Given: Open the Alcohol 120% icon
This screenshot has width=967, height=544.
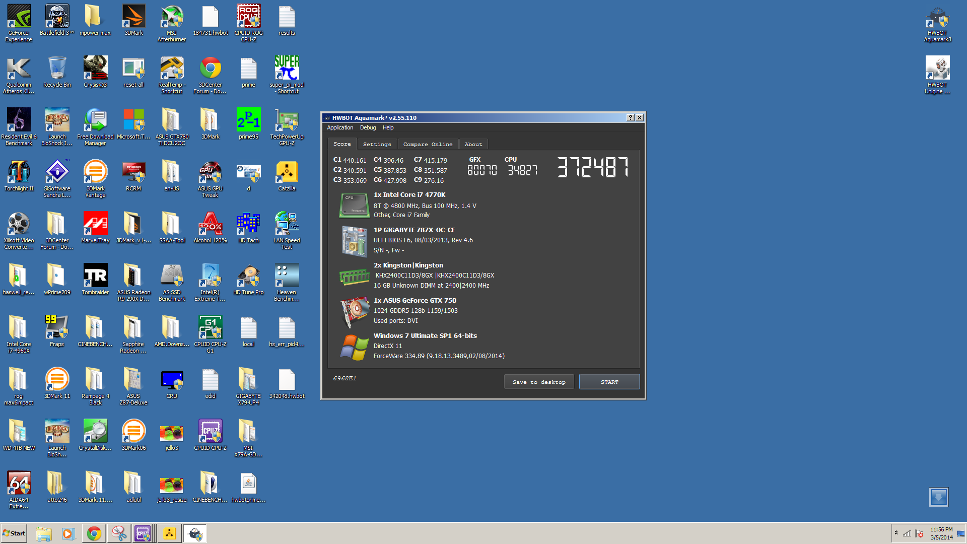Looking at the screenshot, I should [x=210, y=227].
